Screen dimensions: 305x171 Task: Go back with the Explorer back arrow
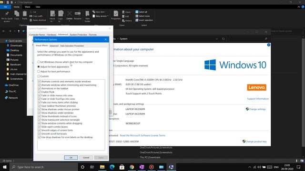(x=4, y=31)
